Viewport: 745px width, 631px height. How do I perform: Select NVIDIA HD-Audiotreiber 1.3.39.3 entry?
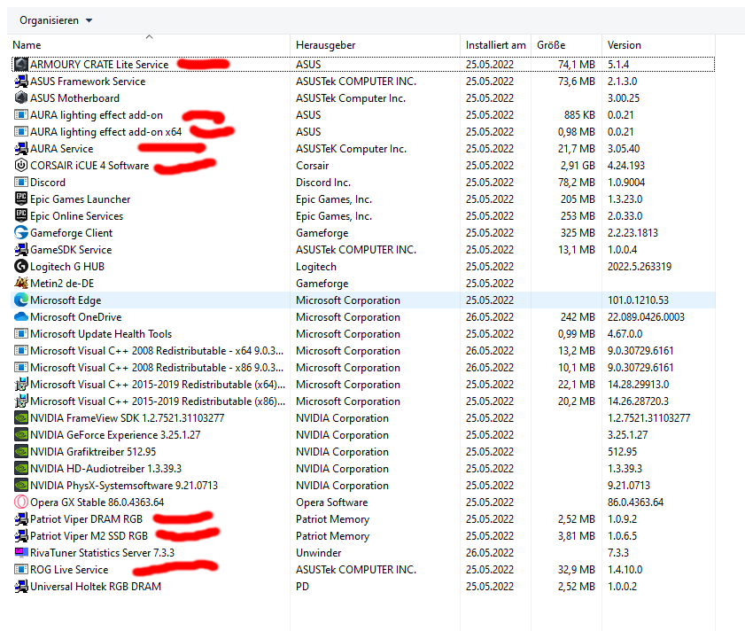[x=106, y=469]
